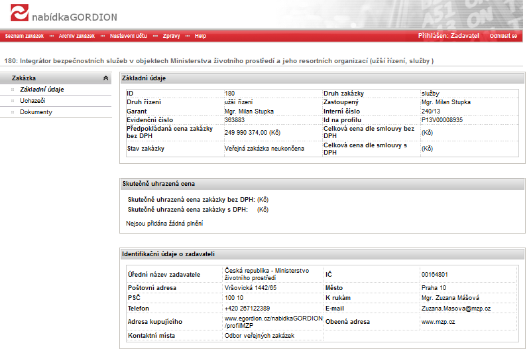This screenshot has height=359, width=531.
Task: Select Základní údaje in the sidebar
Action: [42, 90]
